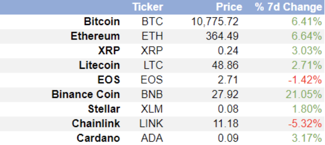Select the Cardano ADA ticker cell

click(152, 138)
